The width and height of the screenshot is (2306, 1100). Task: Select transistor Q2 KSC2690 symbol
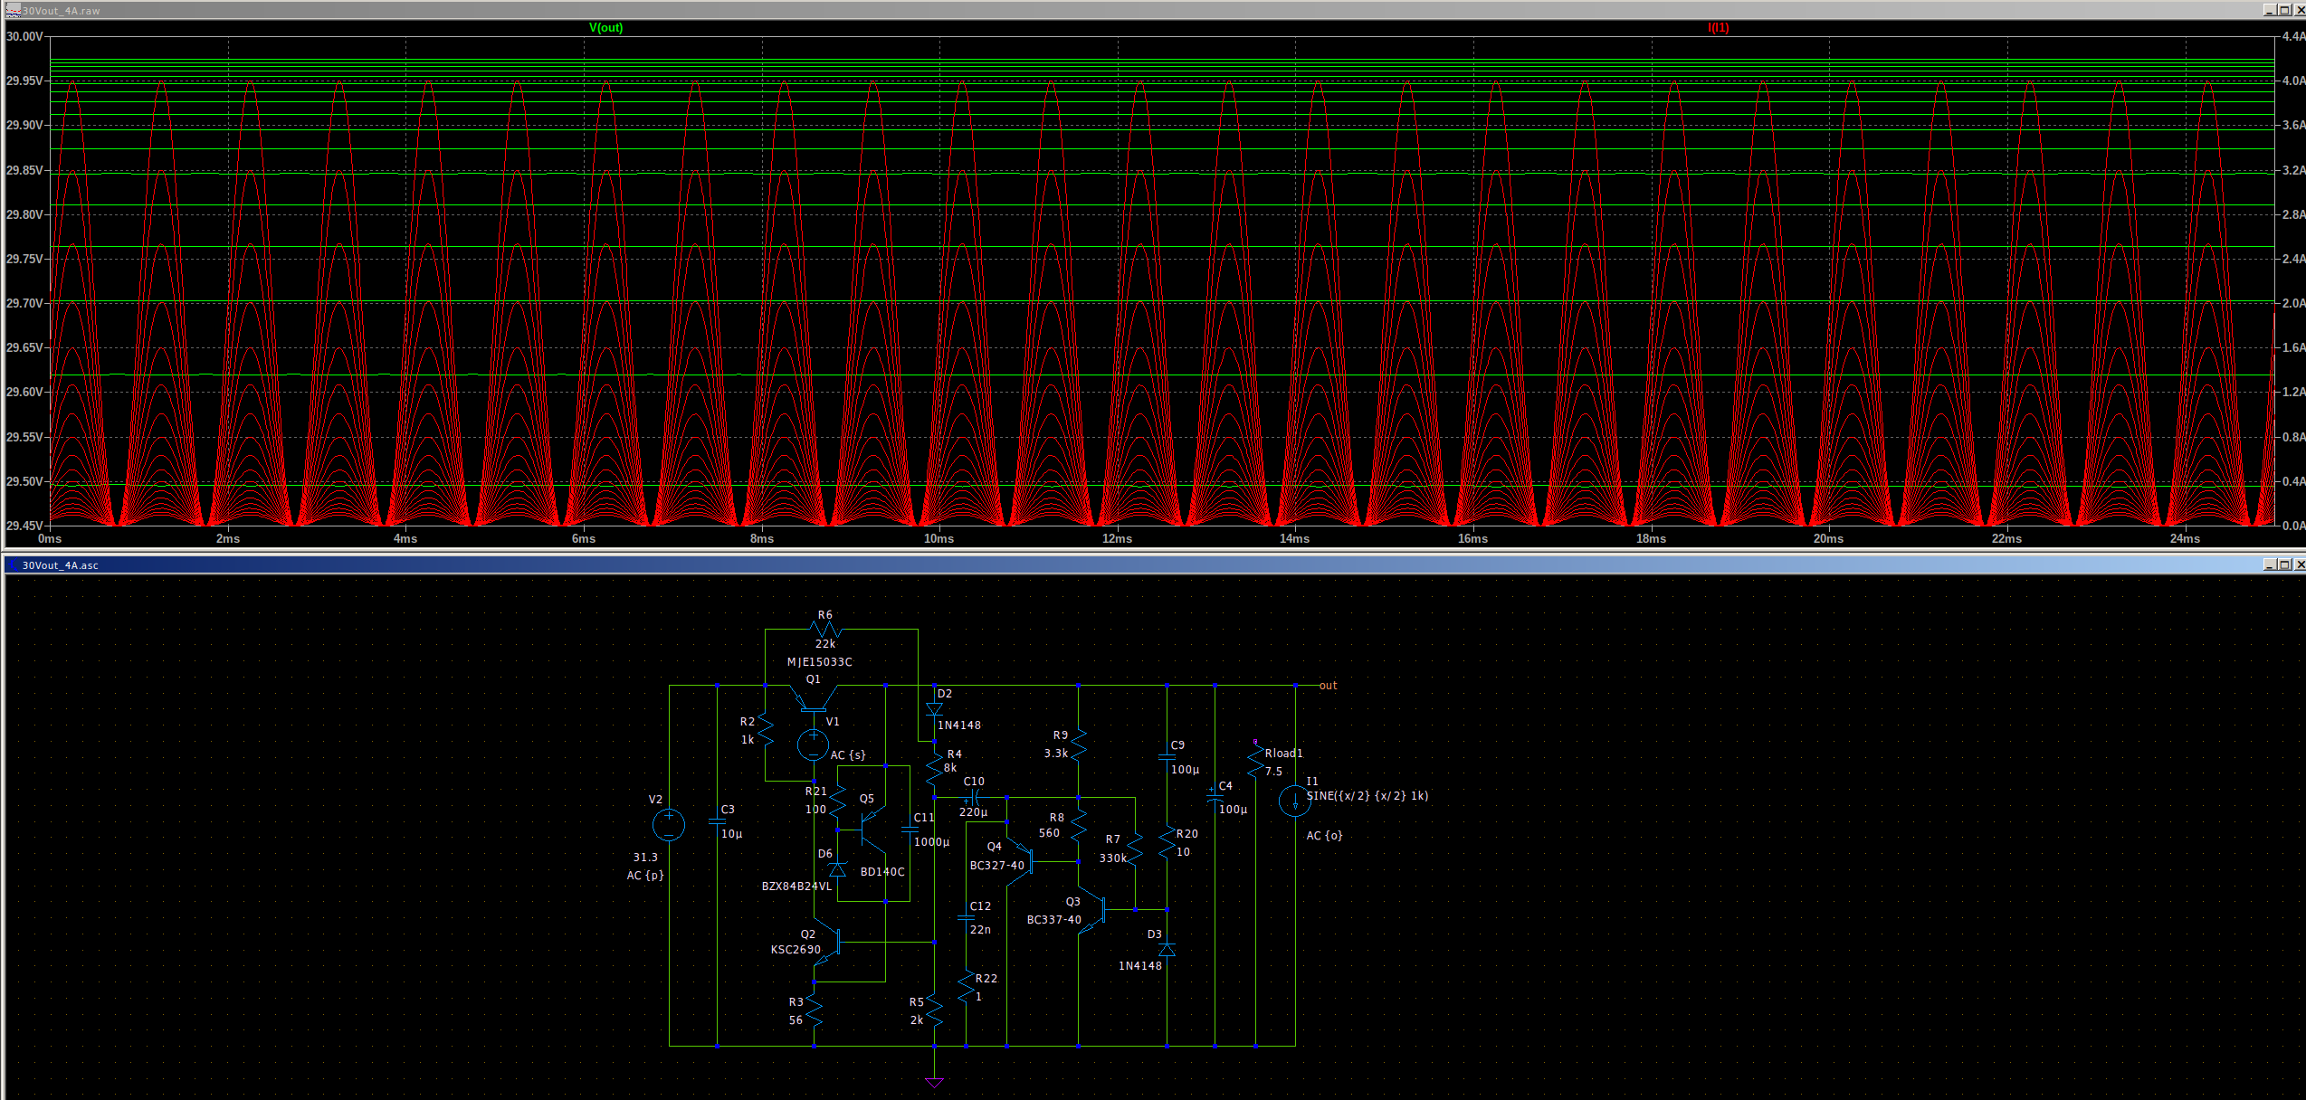tap(828, 942)
